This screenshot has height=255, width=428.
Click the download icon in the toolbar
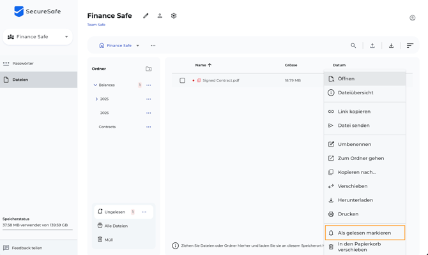tap(391, 45)
